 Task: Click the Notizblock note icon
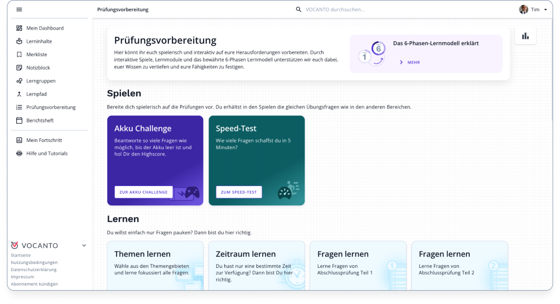[19, 67]
